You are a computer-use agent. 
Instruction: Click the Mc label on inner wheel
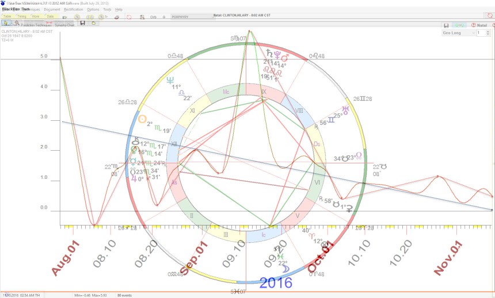[226, 91]
